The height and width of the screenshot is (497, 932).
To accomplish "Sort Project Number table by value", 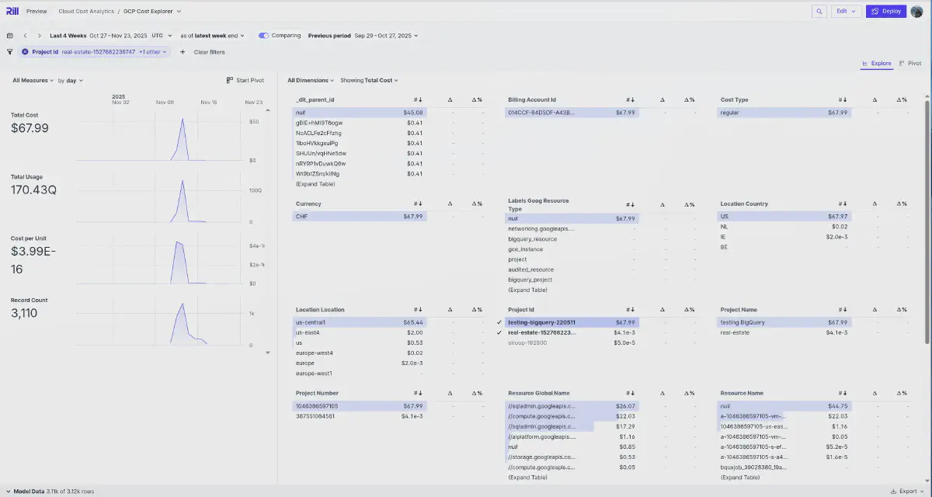I will [x=418, y=394].
